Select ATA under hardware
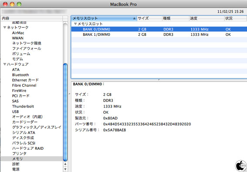Screen dimensions: 247x172 point(16,70)
